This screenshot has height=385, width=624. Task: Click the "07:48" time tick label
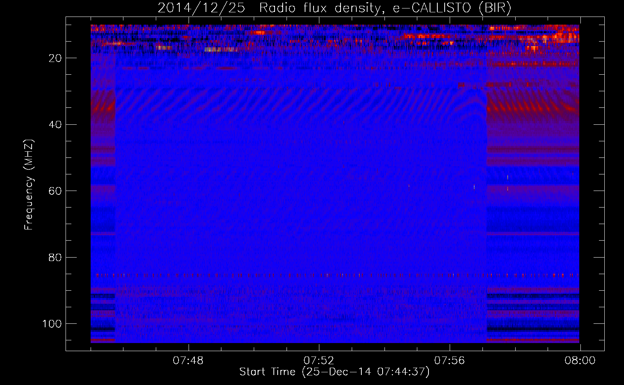(x=188, y=361)
